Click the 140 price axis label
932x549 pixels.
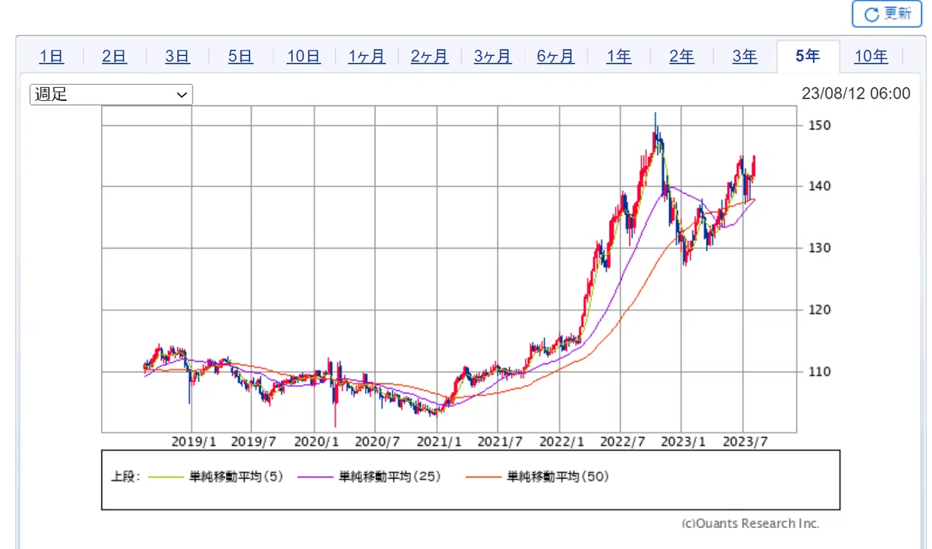821,186
